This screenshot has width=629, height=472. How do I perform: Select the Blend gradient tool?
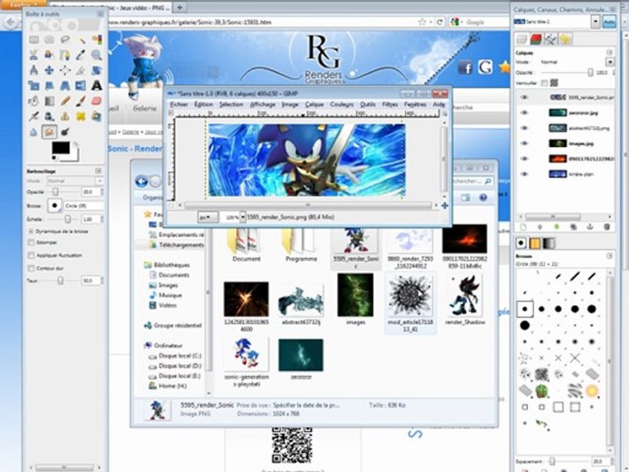(x=49, y=101)
